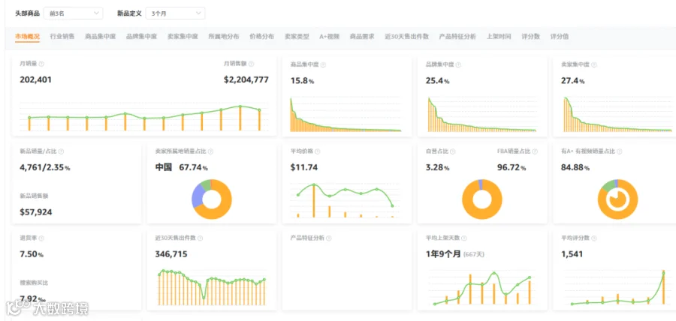Open the 价格分布 tab
676x321 pixels.
(261, 37)
